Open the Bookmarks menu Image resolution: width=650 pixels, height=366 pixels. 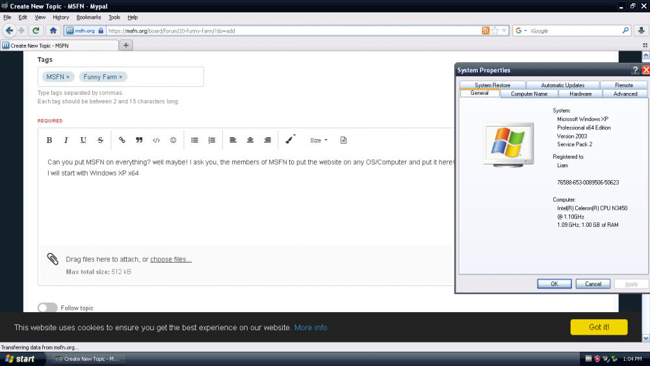coord(88,17)
